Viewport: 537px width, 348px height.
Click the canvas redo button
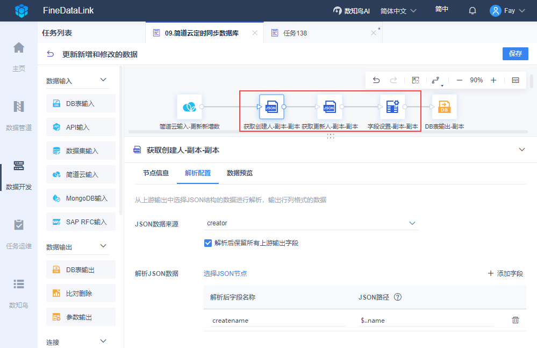pos(393,80)
